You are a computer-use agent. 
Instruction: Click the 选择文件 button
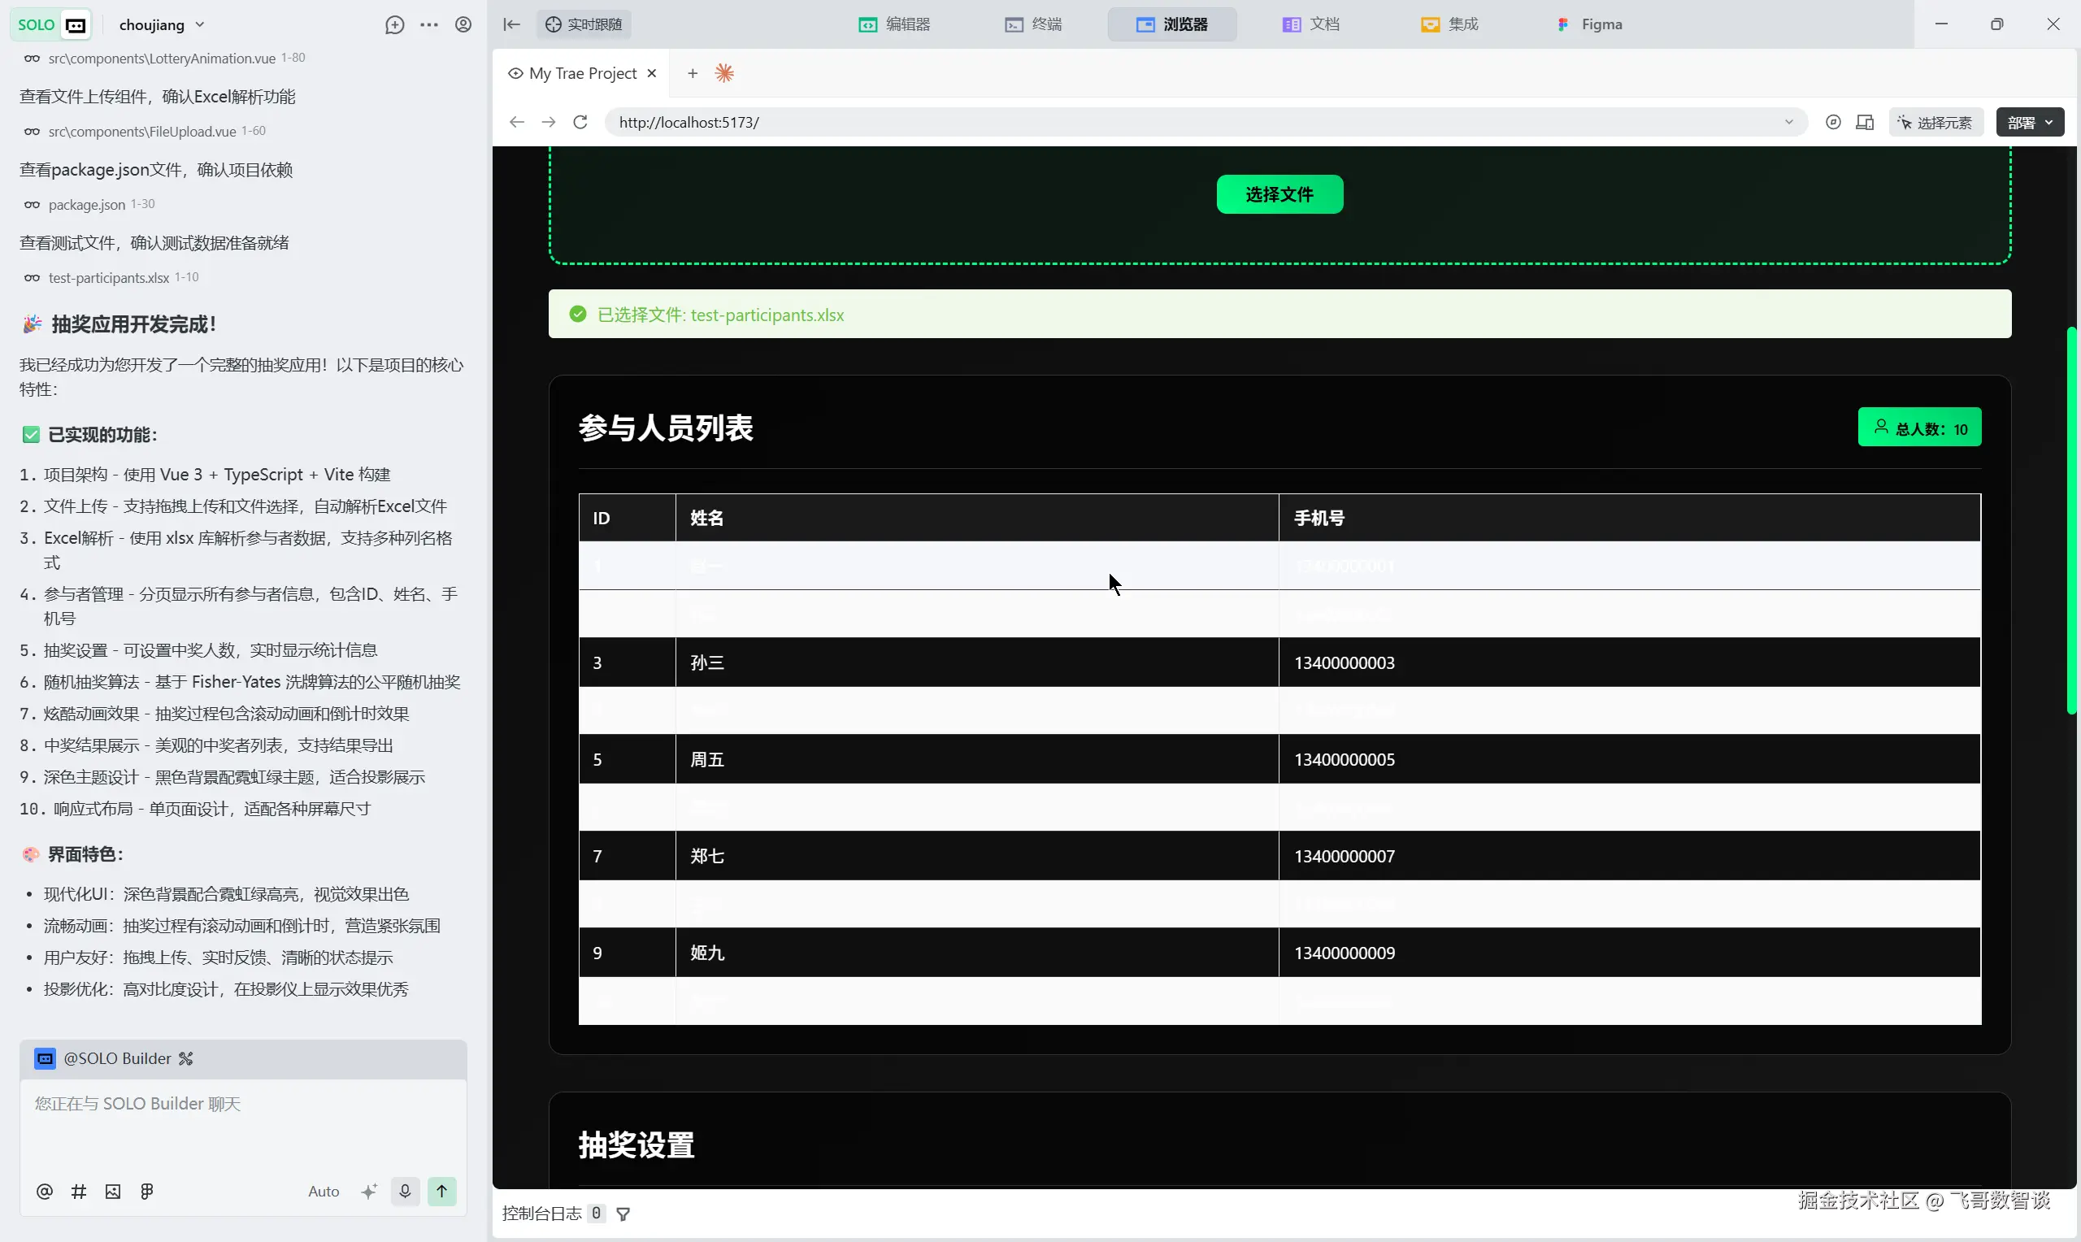point(1279,194)
